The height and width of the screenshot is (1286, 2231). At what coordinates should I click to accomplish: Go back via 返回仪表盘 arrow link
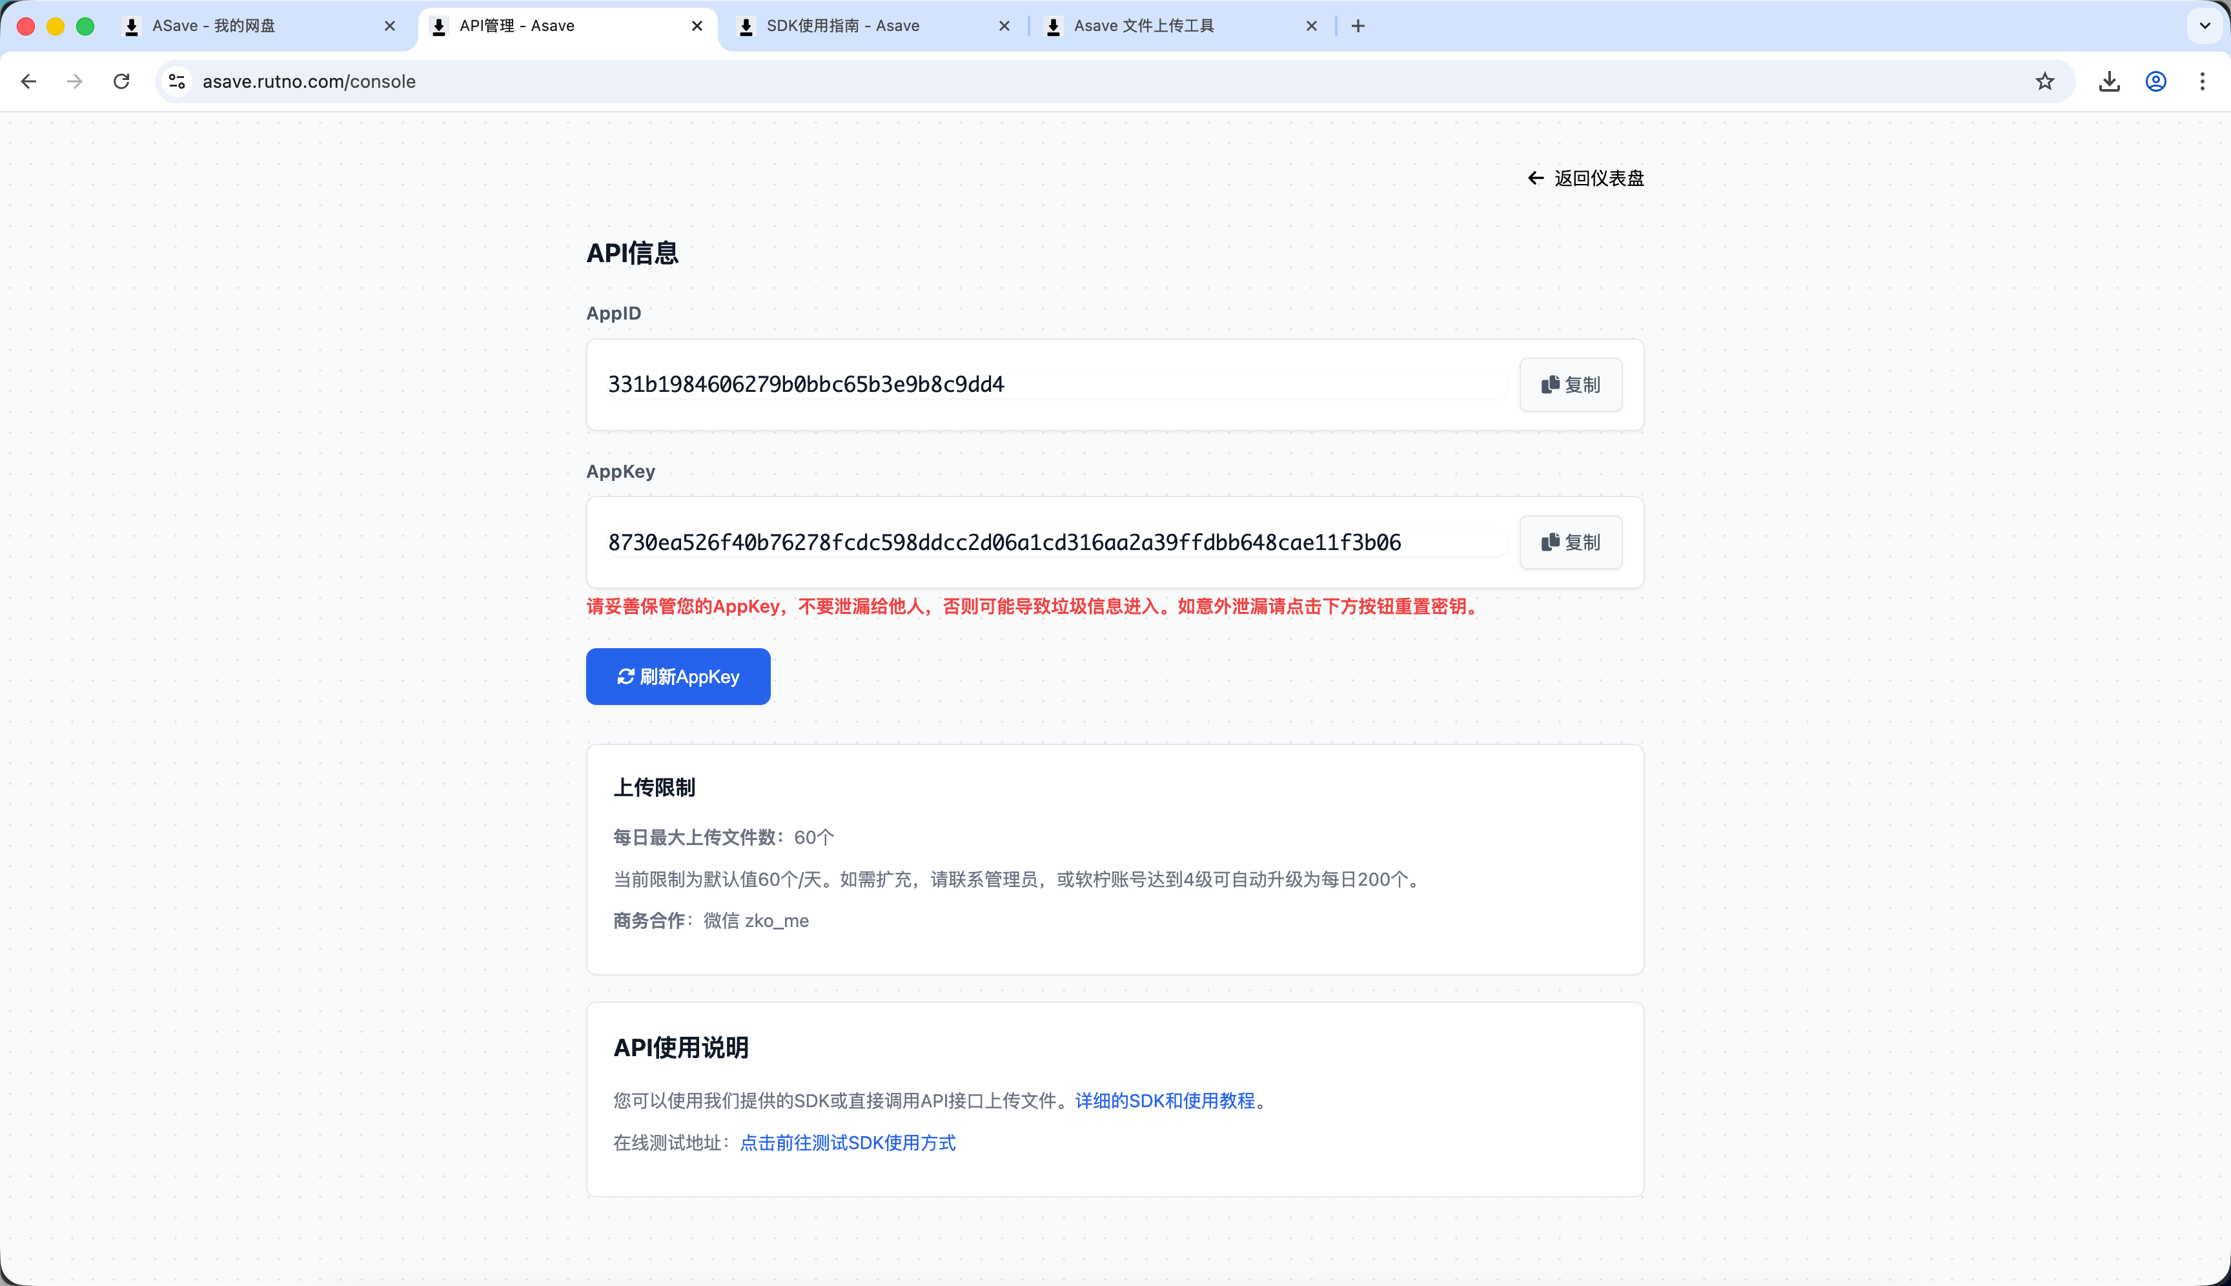(x=1585, y=178)
